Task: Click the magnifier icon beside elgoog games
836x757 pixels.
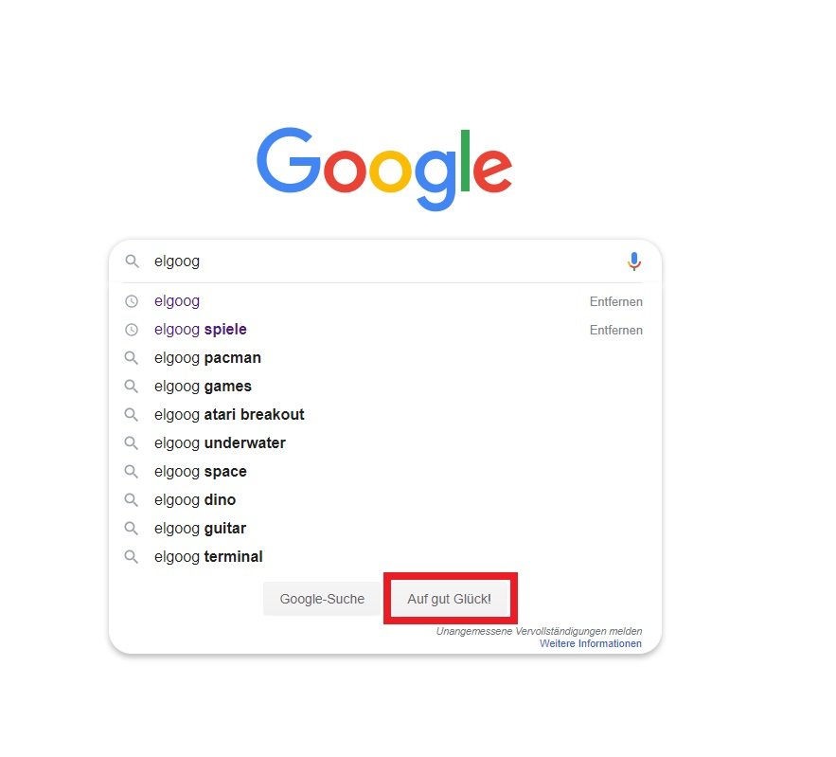Action: point(131,387)
